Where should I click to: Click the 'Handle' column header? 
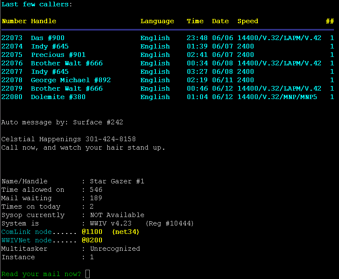pos(43,21)
